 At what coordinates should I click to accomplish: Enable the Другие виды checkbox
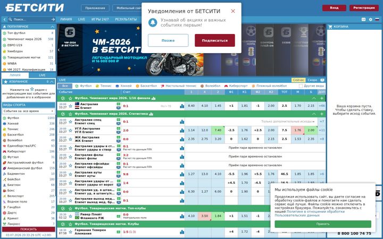tap(301, 86)
